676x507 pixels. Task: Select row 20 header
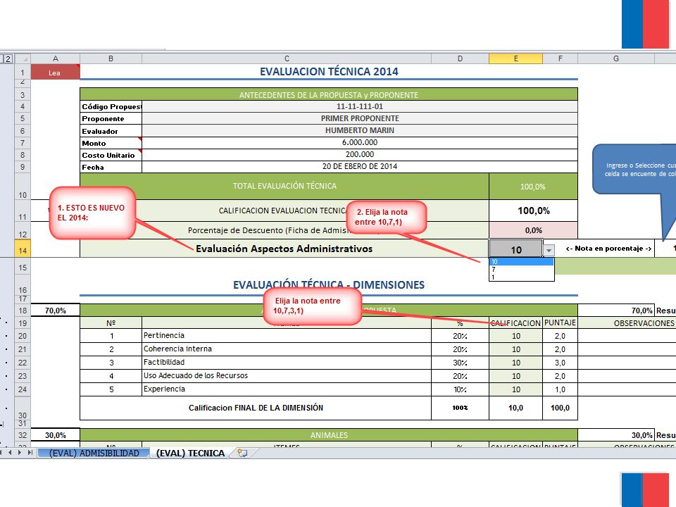coord(23,336)
